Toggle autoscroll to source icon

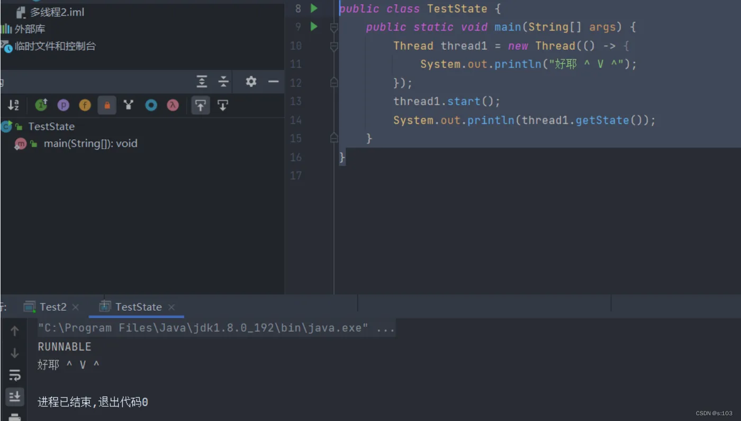pyautogui.click(x=200, y=105)
